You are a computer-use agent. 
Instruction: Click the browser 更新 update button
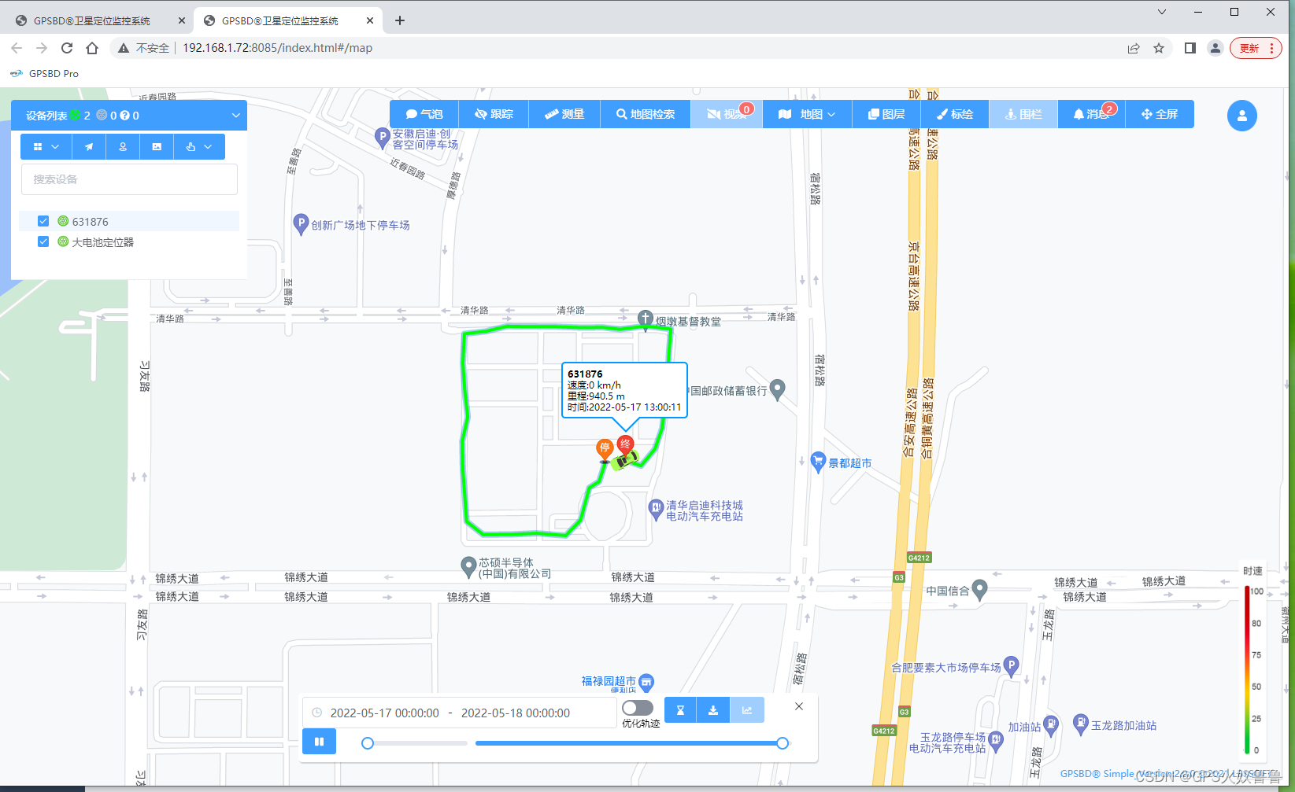click(x=1256, y=48)
